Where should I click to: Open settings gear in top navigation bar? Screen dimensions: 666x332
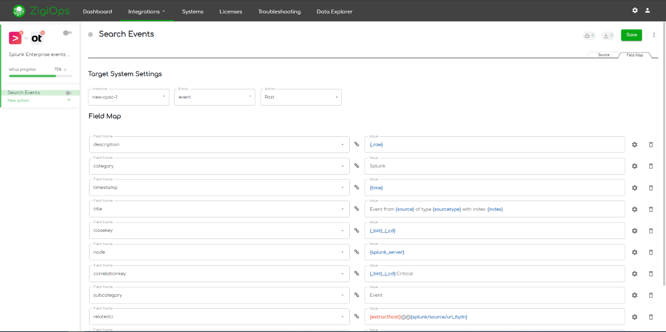tap(635, 10)
